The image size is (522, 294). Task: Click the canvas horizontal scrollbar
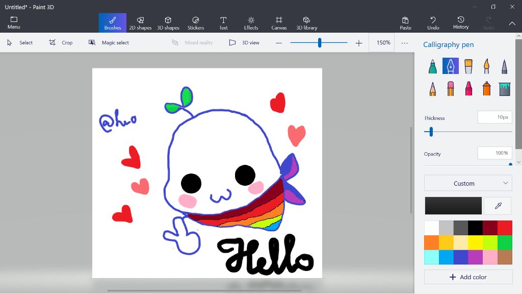[204, 290]
